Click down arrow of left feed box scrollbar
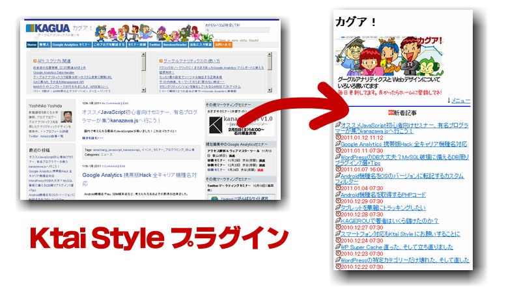Viewport: 506px width, 291px height. 144,90
